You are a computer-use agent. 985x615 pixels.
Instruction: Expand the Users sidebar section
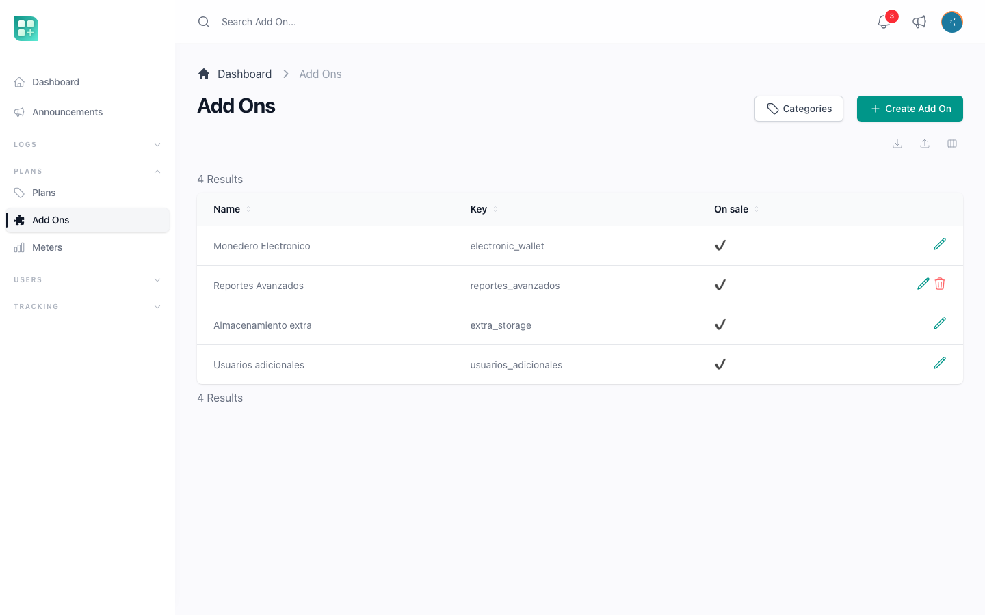tap(88, 280)
